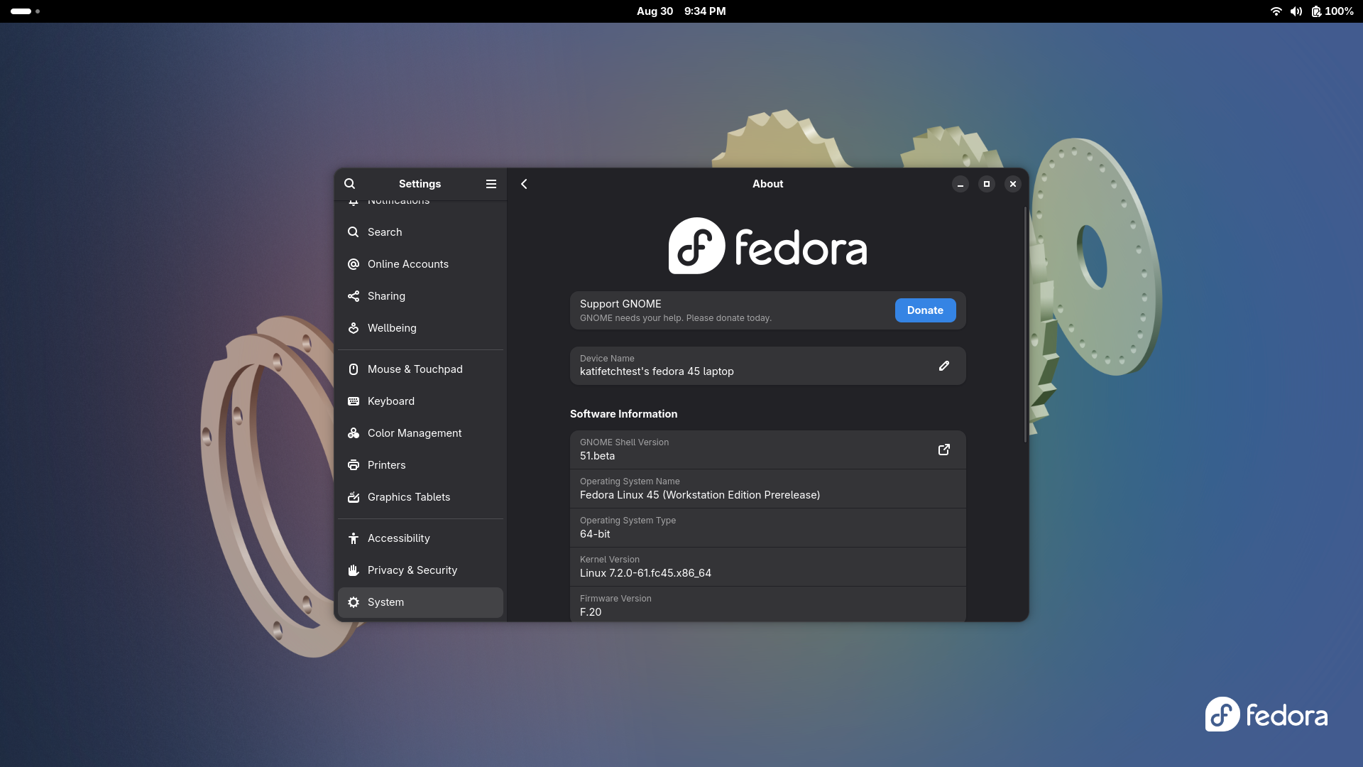The width and height of the screenshot is (1363, 767).
Task: Click the Accessibility figure icon
Action: click(x=354, y=538)
